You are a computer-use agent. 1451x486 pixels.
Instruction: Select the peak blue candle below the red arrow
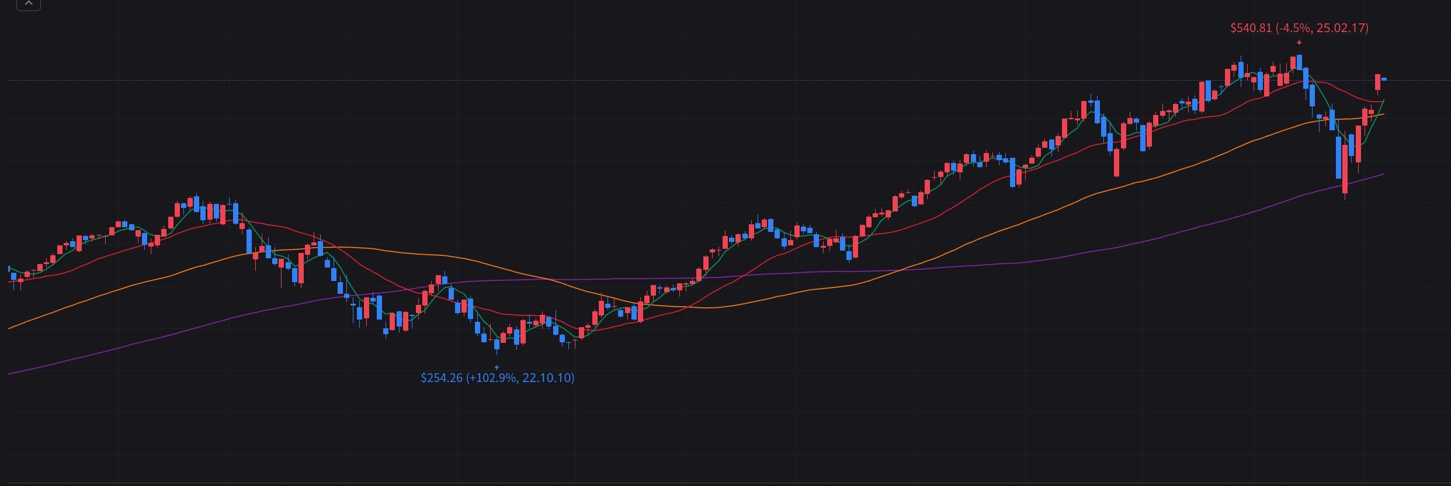tap(1299, 62)
